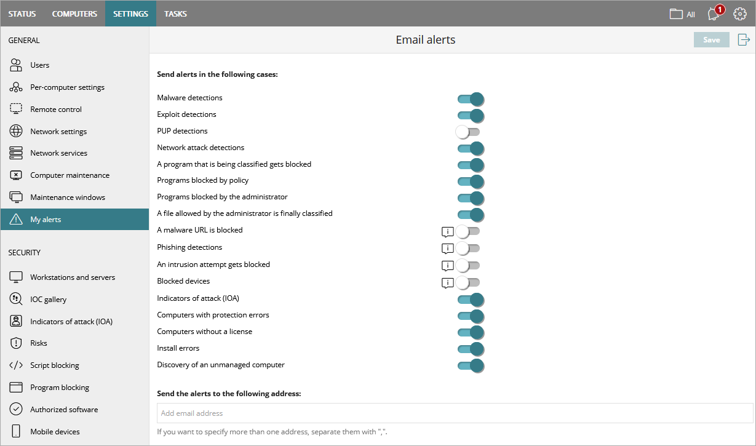Enable alerts for blocked devices
This screenshot has width=756, height=446.
(468, 282)
